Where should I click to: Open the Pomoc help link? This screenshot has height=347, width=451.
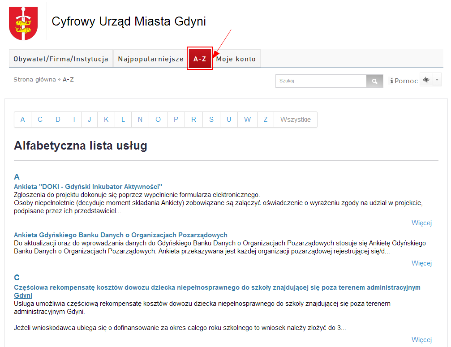pyautogui.click(x=404, y=81)
